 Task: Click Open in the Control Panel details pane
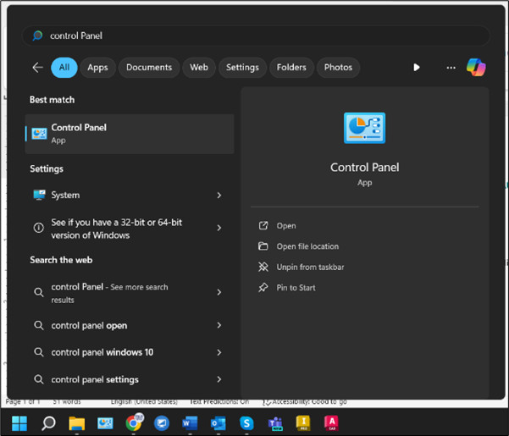click(286, 225)
